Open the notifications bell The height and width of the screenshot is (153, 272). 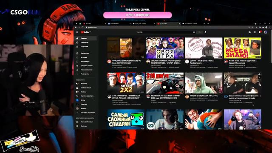[x=260, y=32]
